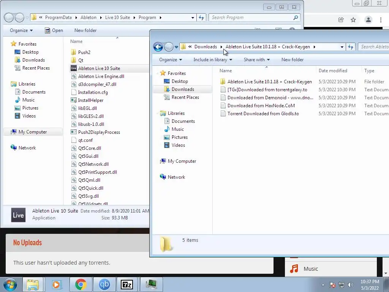The image size is (389, 292).
Task: Click the Downloads breadcrumb in the address bar
Action: click(x=206, y=47)
